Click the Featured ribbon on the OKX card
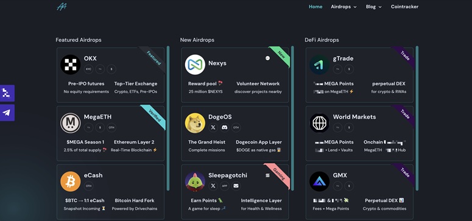 (x=153, y=58)
